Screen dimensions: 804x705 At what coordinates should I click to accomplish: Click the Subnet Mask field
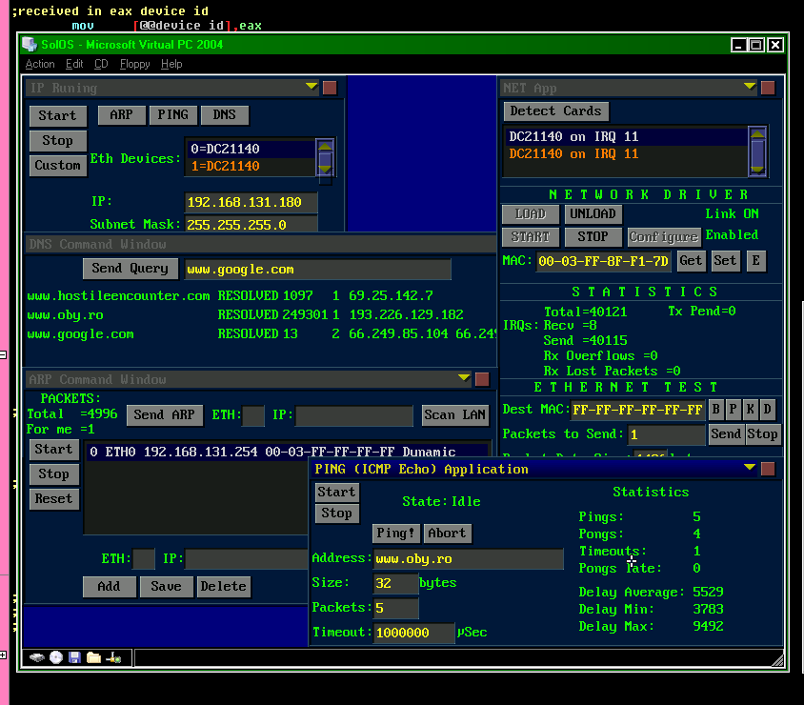[x=251, y=225]
